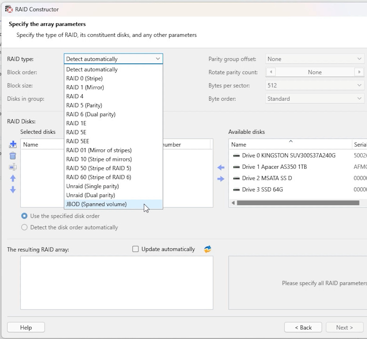Decrease Rotate parity count with left arrow
The image size is (367, 339).
271,72
